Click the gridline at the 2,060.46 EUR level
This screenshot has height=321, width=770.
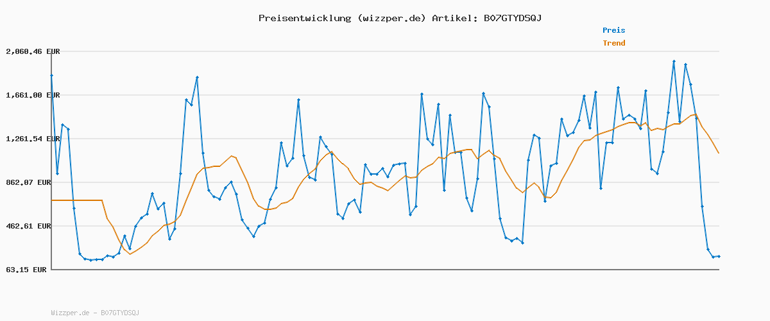385,51
